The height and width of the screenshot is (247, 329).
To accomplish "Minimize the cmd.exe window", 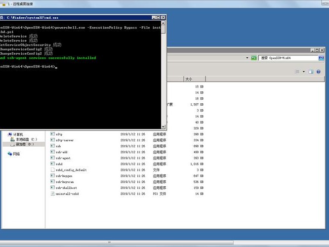I will 154,18.
